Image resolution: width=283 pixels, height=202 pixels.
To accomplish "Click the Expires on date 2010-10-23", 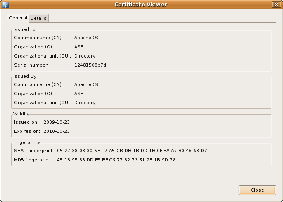I will tap(57, 131).
